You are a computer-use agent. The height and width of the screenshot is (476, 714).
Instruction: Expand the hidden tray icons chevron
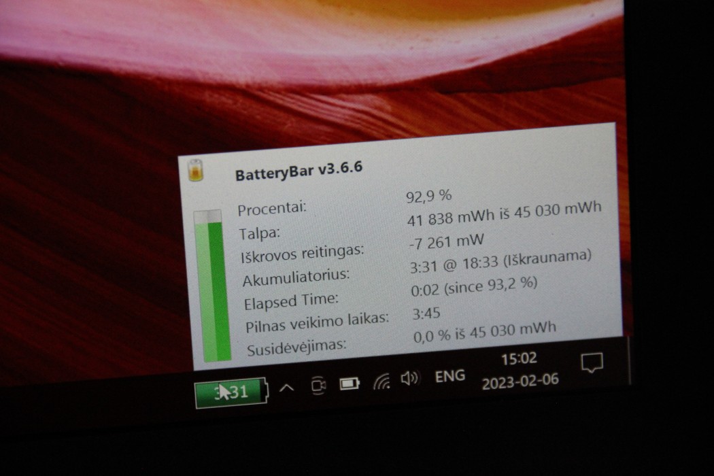[286, 388]
